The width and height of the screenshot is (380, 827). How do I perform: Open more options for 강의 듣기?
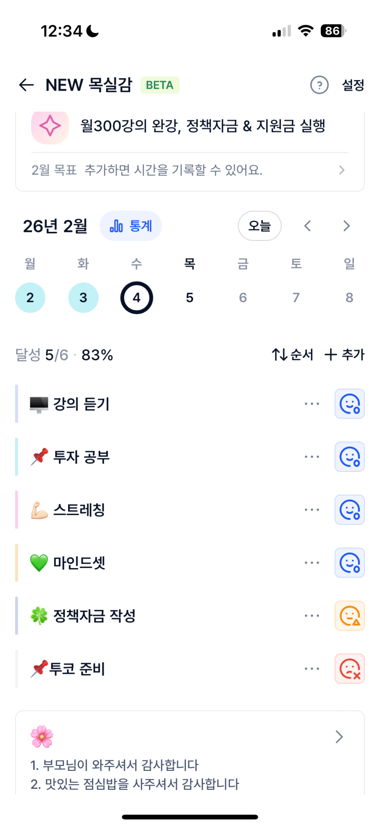click(312, 404)
